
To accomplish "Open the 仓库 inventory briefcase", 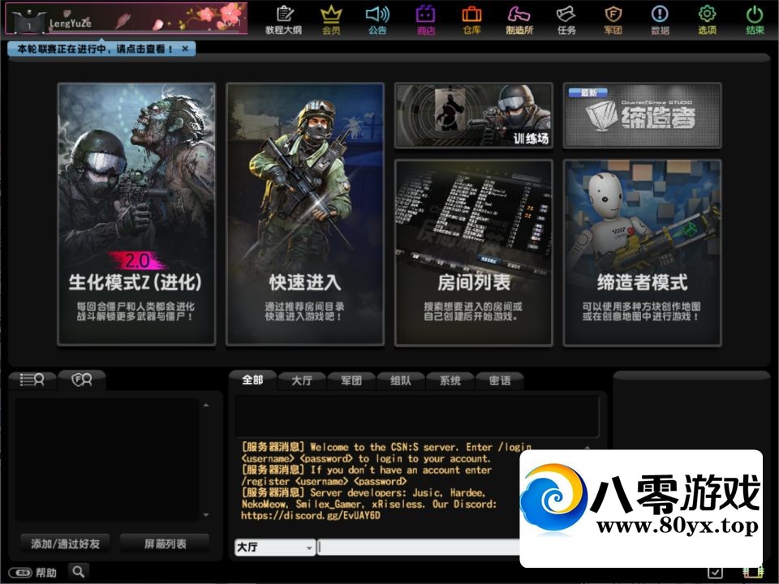I will click(x=471, y=20).
